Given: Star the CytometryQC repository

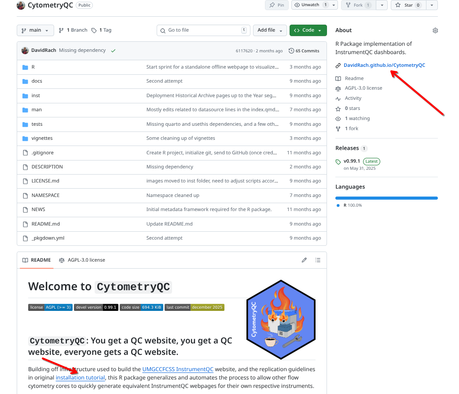Looking at the screenshot, I should tap(408, 5).
